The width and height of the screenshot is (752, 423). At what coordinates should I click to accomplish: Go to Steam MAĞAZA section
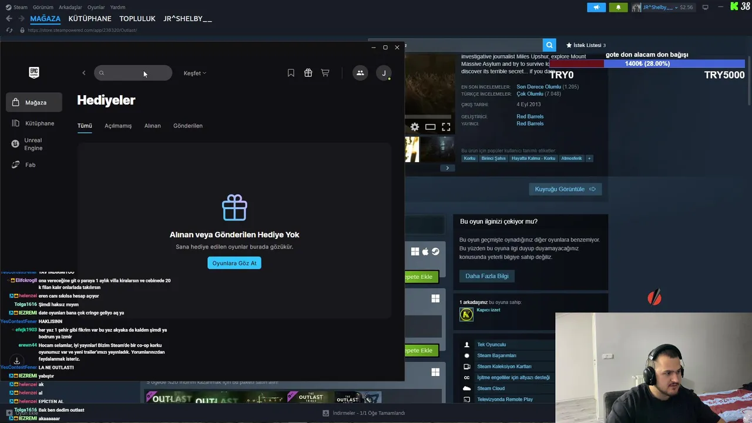(x=45, y=19)
